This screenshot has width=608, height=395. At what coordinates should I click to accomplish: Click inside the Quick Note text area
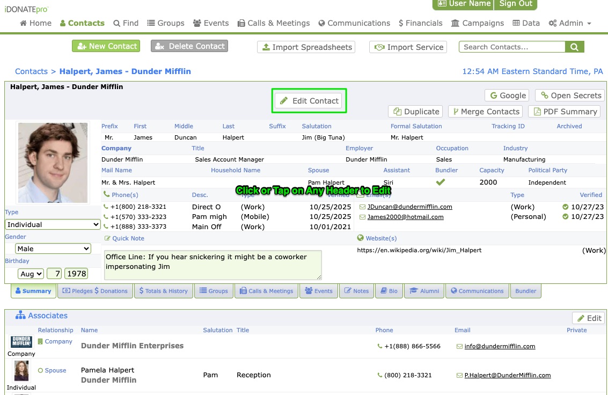pos(213,265)
